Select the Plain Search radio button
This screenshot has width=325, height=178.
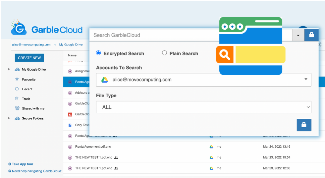click(164, 53)
